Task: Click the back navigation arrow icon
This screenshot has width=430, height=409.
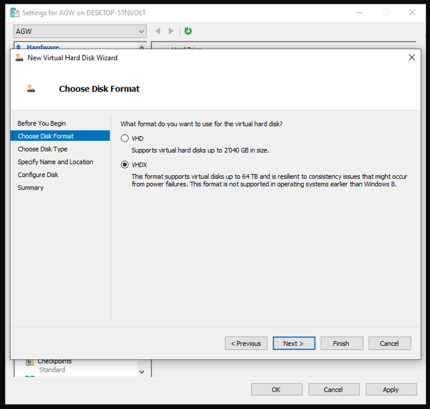Action: coord(158,31)
